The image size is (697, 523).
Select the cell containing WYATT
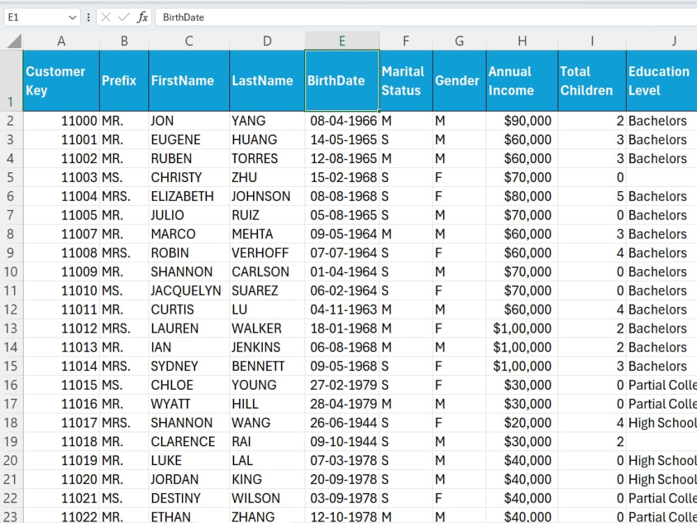click(189, 404)
